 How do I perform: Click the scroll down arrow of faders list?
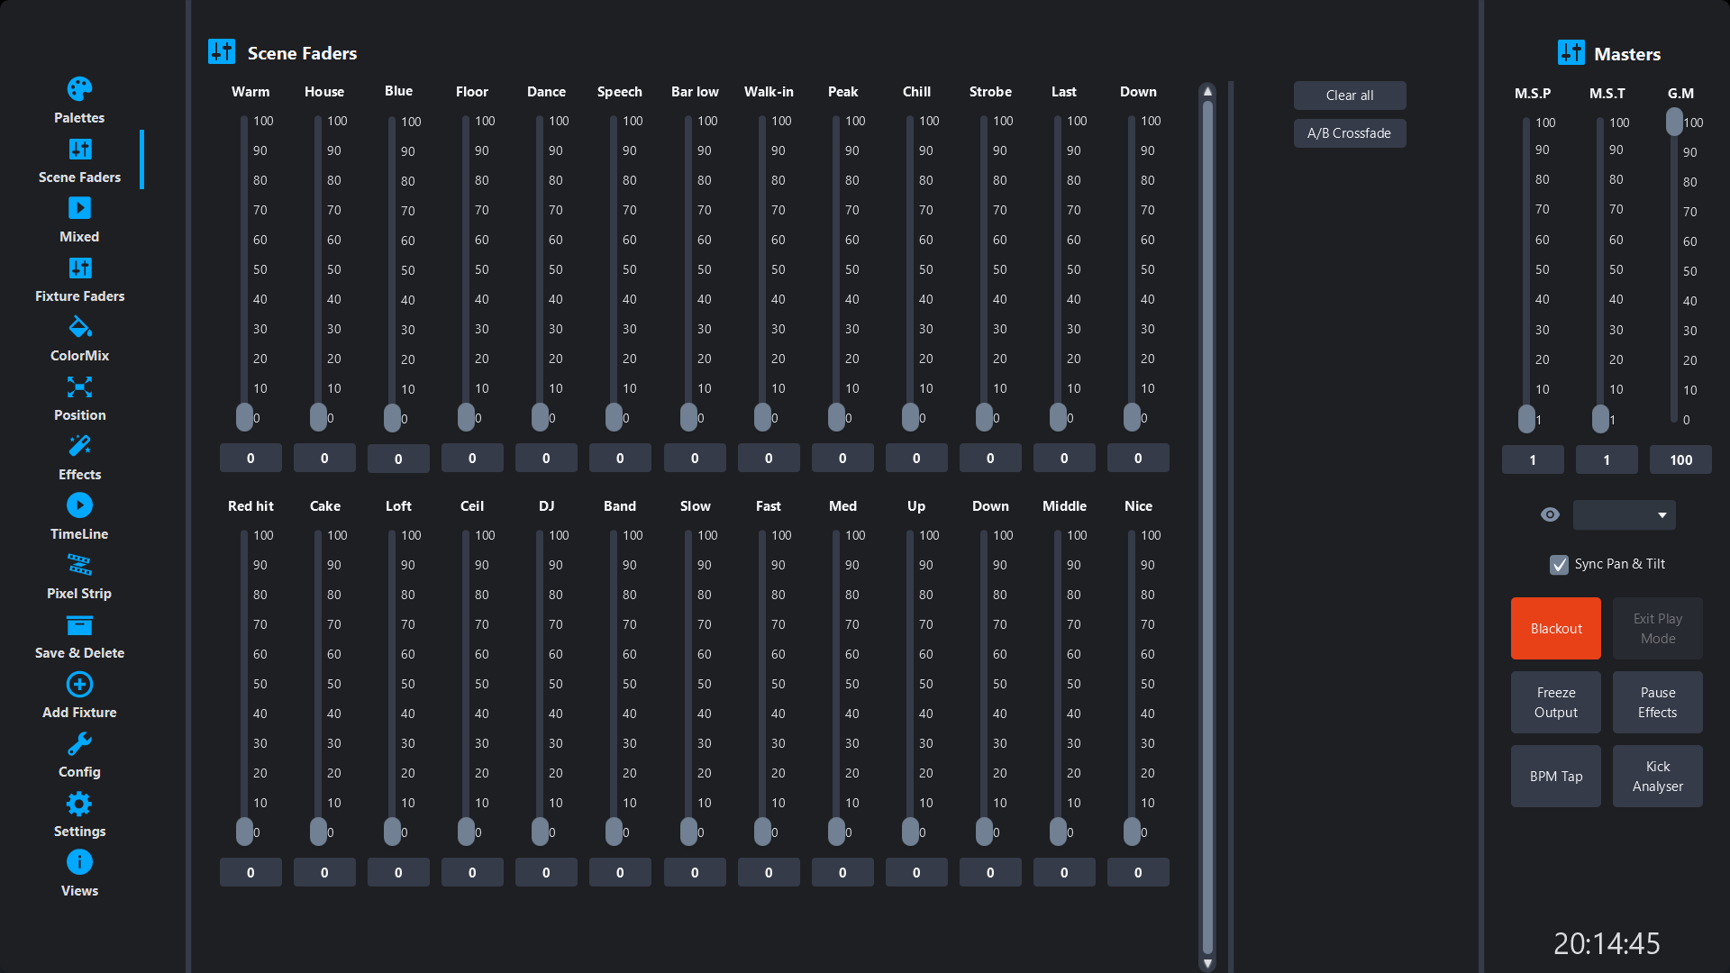(1207, 964)
